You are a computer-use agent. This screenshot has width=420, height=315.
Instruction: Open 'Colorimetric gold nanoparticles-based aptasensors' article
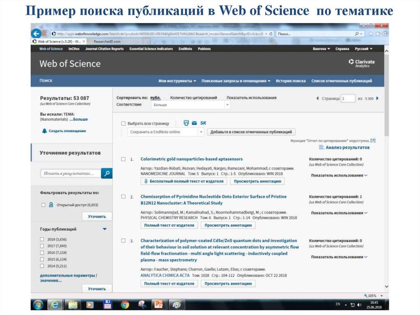(x=192, y=159)
